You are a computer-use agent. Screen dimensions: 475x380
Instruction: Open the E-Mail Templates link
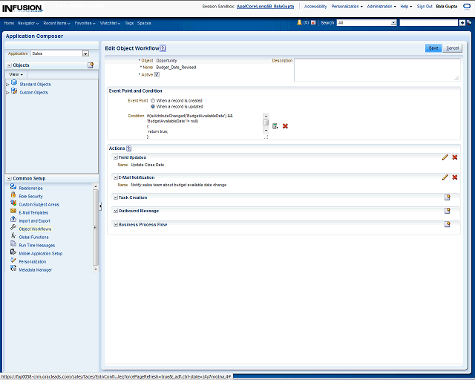33,212
